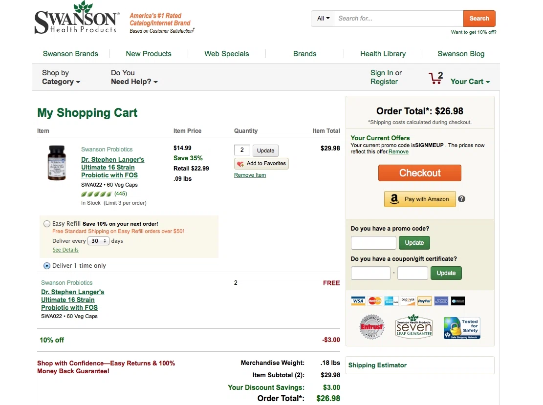Image resolution: width=543 pixels, height=405 pixels.
Task: Click Want to get 10% off link
Action: 474,32
